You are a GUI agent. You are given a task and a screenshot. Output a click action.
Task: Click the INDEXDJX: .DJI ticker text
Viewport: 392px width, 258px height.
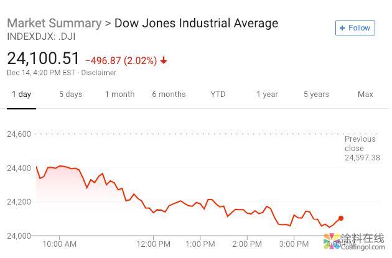pyautogui.click(x=41, y=37)
